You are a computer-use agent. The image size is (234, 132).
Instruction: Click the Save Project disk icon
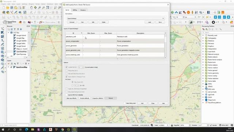[x=12, y=7]
